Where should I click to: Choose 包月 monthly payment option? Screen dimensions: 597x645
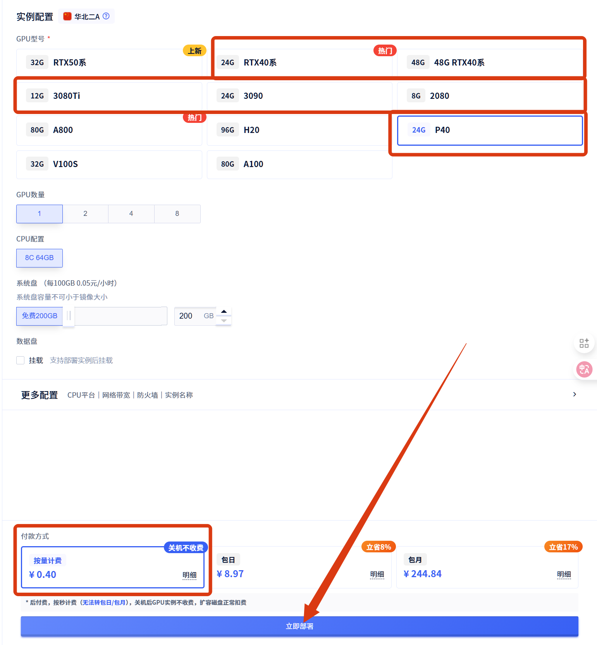[487, 567]
